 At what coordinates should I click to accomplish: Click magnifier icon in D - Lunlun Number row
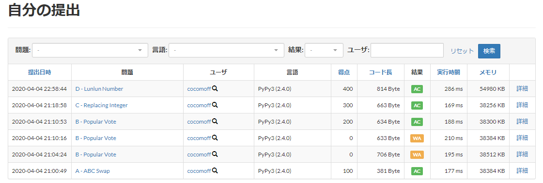point(215,89)
